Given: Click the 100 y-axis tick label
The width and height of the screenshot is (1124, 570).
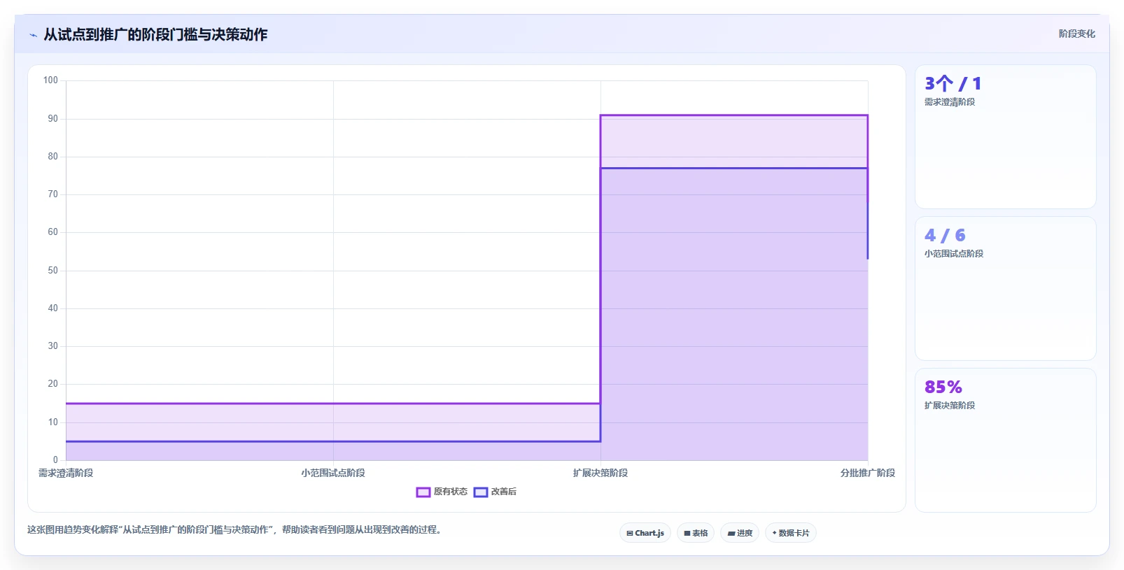Looking at the screenshot, I should tap(50, 80).
